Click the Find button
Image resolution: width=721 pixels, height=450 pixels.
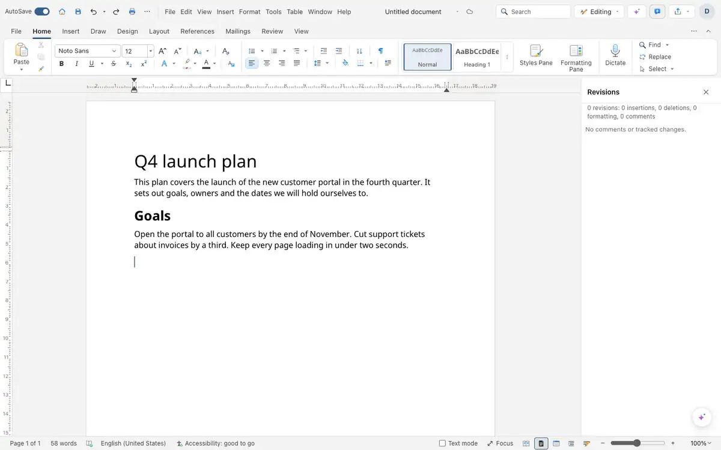pyautogui.click(x=654, y=45)
